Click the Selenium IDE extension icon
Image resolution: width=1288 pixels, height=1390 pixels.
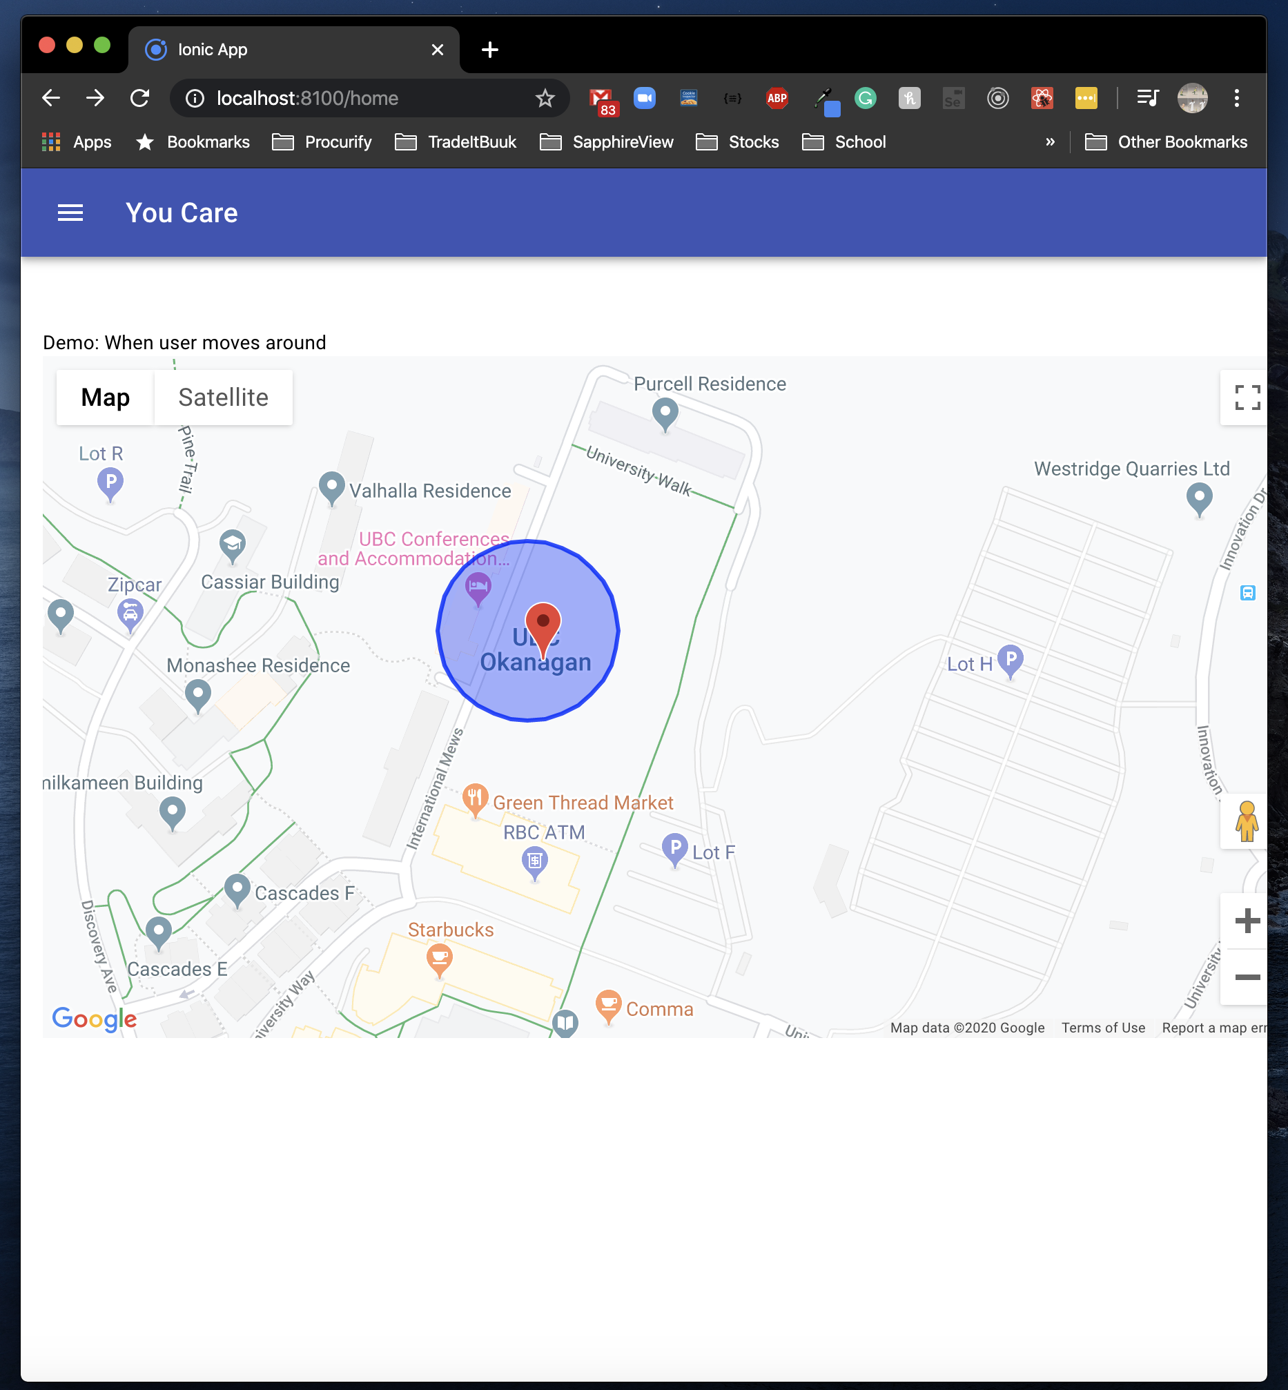[953, 98]
